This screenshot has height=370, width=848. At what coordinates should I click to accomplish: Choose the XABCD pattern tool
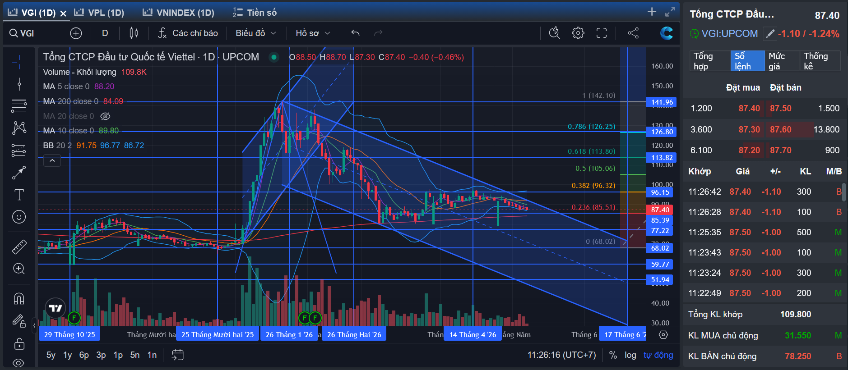point(19,128)
